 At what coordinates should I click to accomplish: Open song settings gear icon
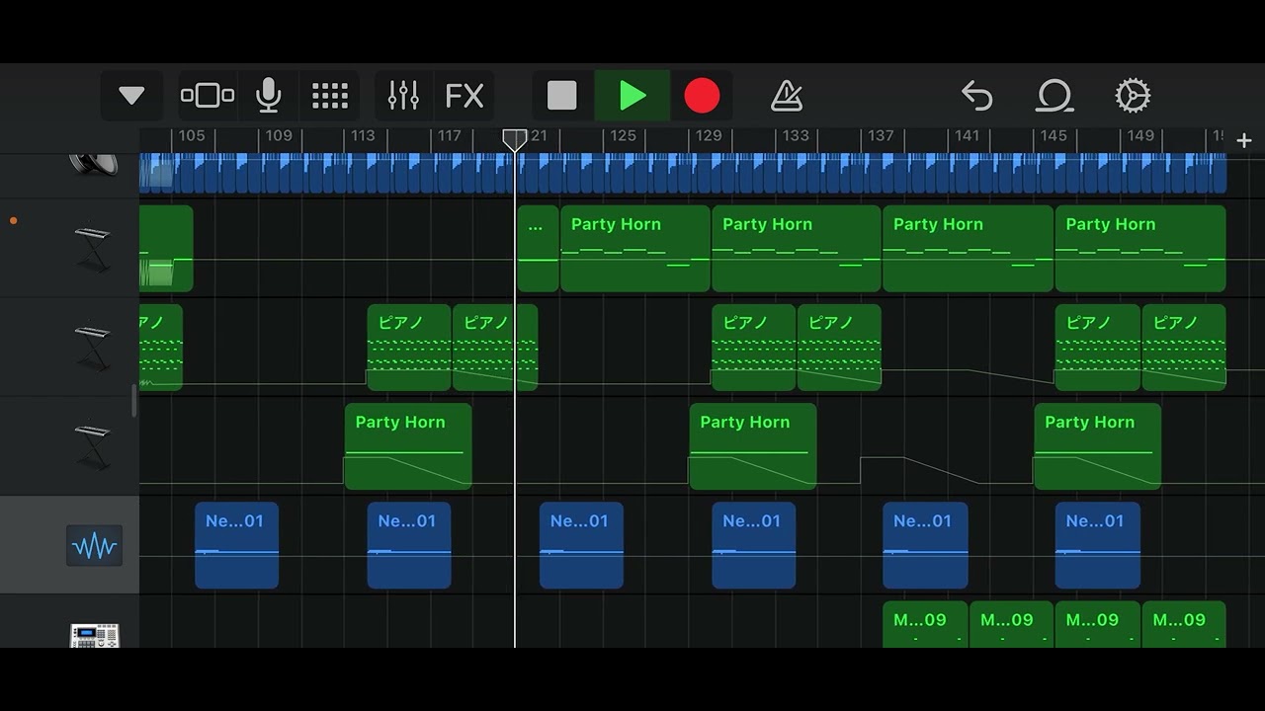pos(1133,96)
